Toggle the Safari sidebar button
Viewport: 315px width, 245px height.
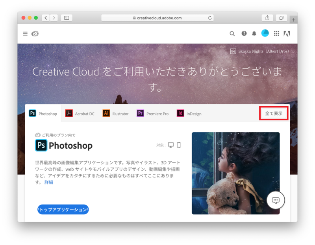(67, 18)
